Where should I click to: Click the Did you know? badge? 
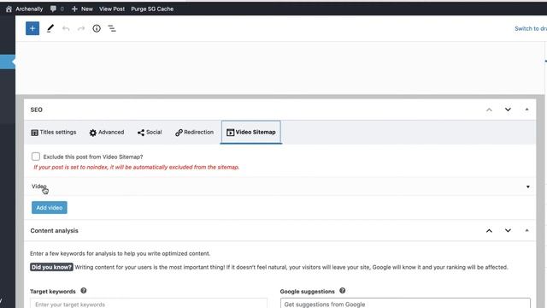[x=51, y=267]
